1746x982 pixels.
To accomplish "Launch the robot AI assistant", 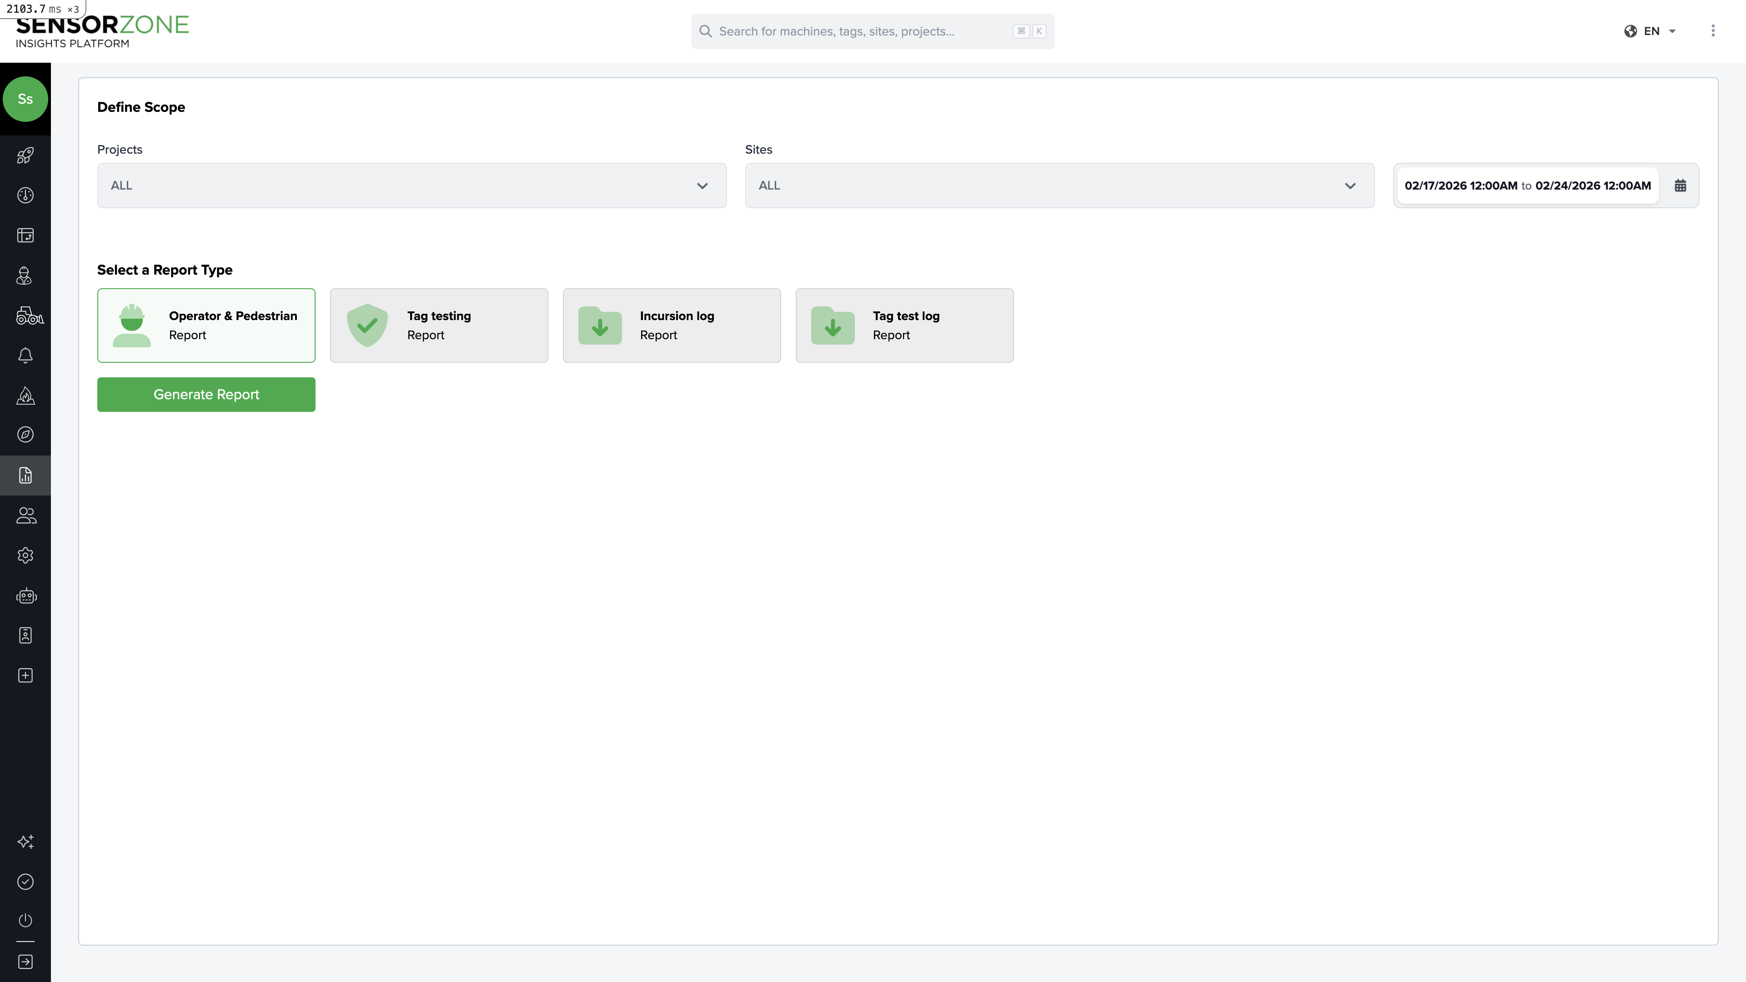I will [x=26, y=596].
